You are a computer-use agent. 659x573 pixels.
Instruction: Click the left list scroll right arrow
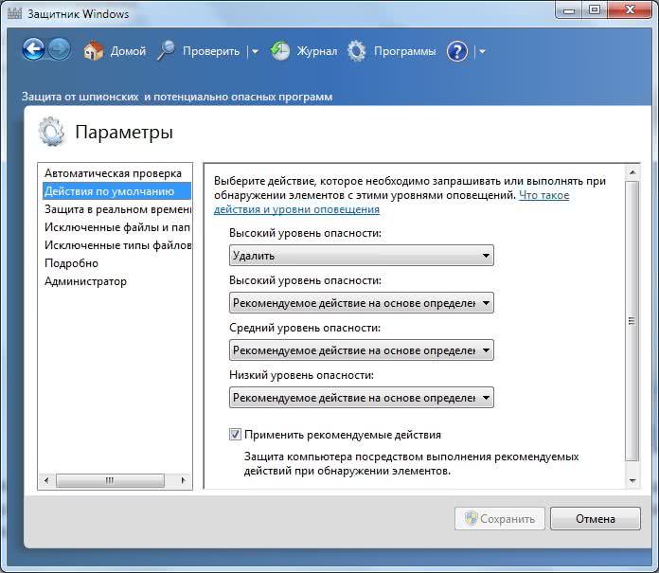tap(184, 480)
